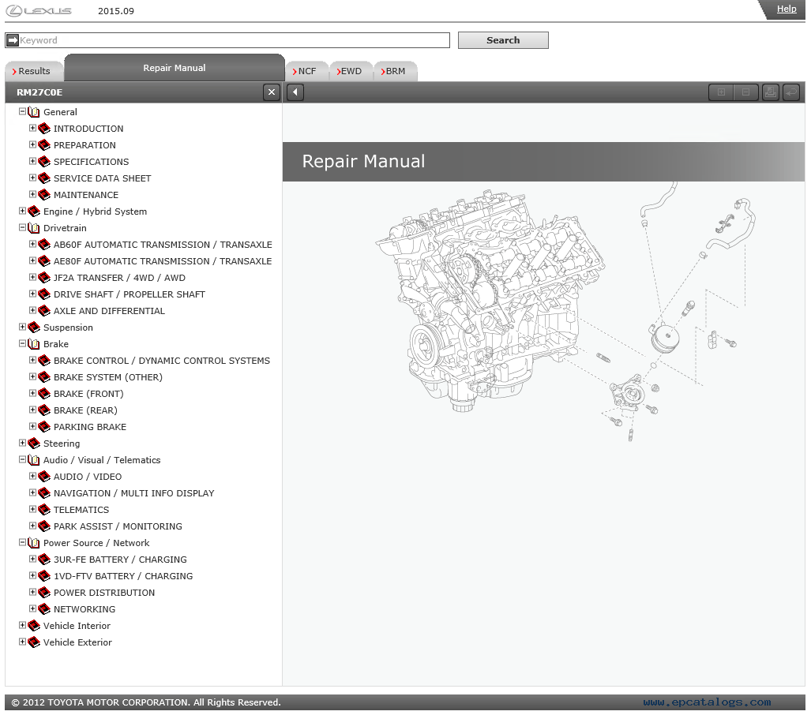811x715 pixels.
Task: Expand the Vehicle Interior node
Action: pyautogui.click(x=22, y=624)
